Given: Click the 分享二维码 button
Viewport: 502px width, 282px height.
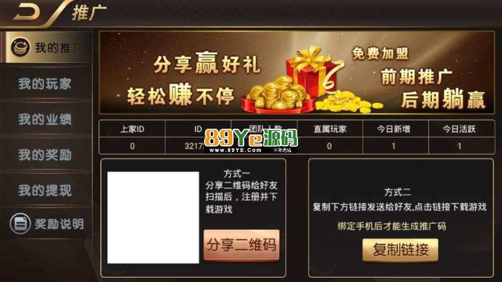Looking at the screenshot, I should pos(242,245).
